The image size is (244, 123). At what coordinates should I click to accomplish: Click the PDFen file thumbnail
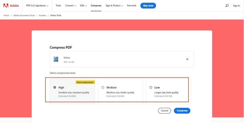[x=56, y=59]
